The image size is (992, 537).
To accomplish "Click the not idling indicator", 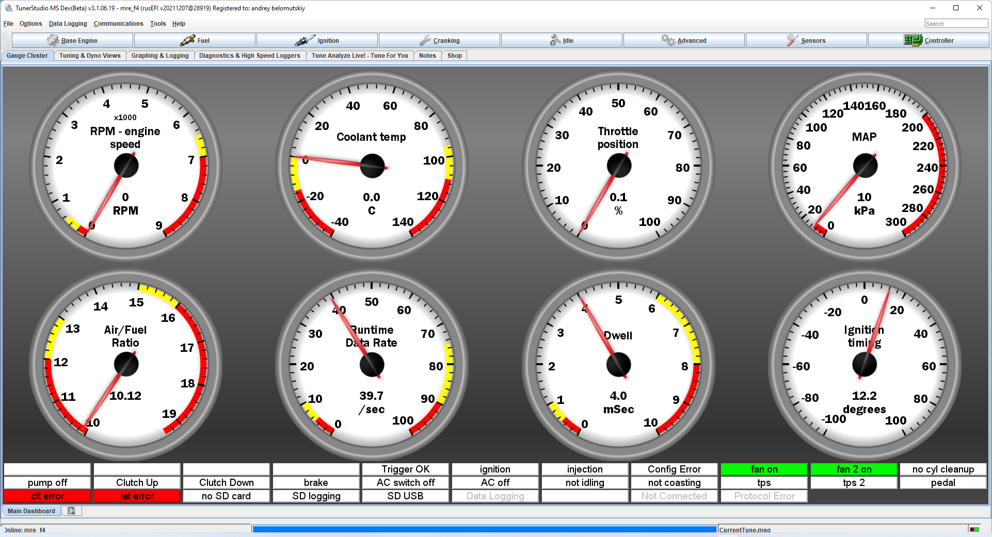I will [x=585, y=482].
